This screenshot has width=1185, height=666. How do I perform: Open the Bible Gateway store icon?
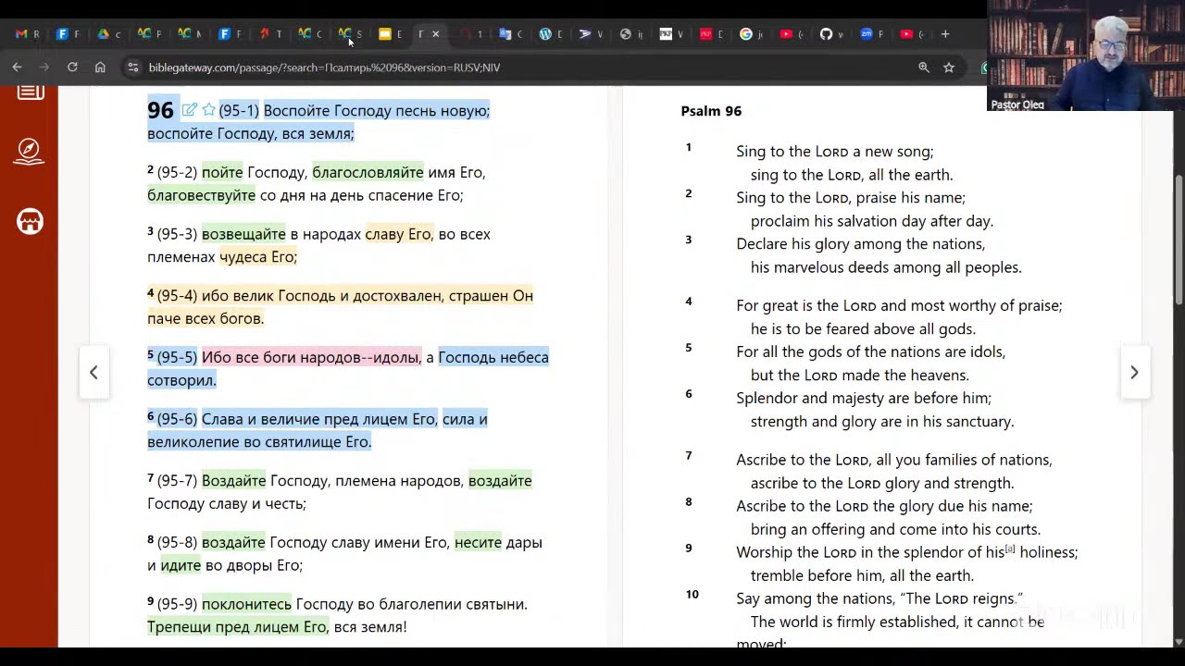[x=30, y=222]
